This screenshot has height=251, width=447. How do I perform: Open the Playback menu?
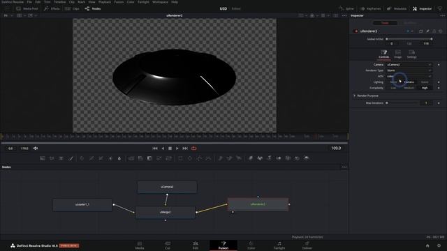tap(105, 2)
